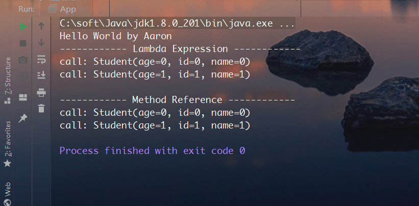Open the Web tool window tab
419x206 pixels.
(x=7, y=192)
